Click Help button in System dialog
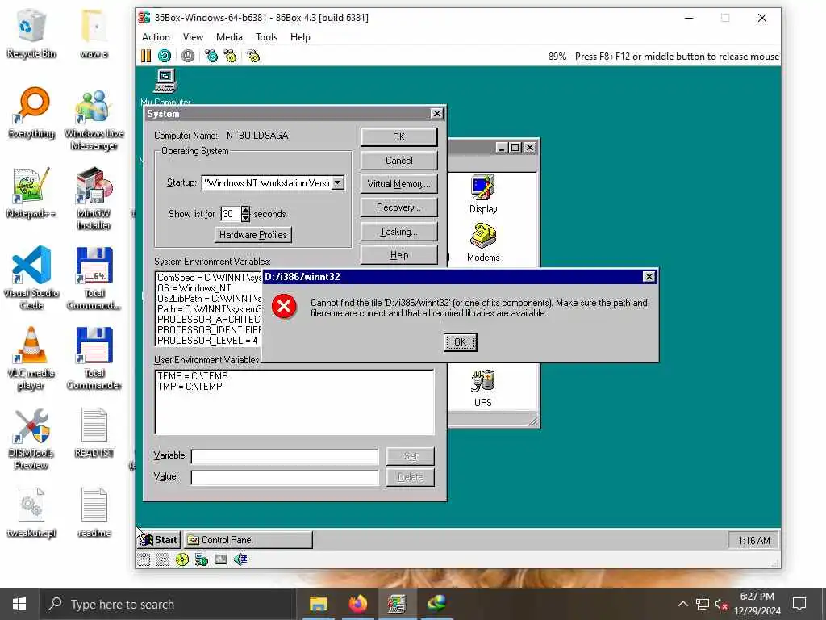 coord(398,255)
